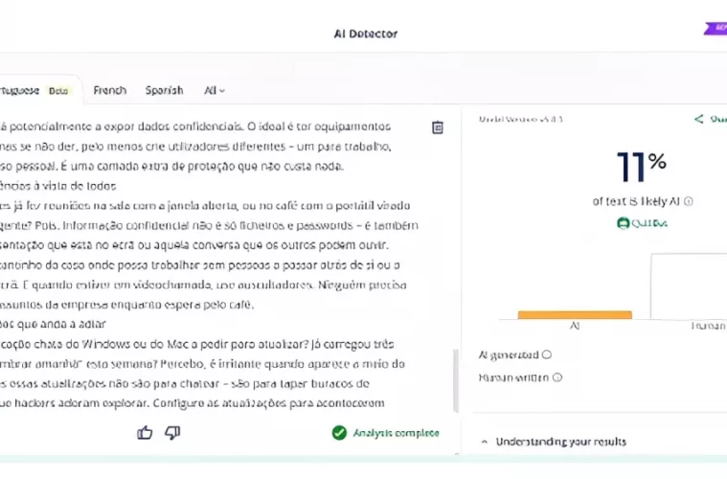This screenshot has width=727, height=479.
Task: Click the info circle beside AI-generated
Action: tap(547, 354)
